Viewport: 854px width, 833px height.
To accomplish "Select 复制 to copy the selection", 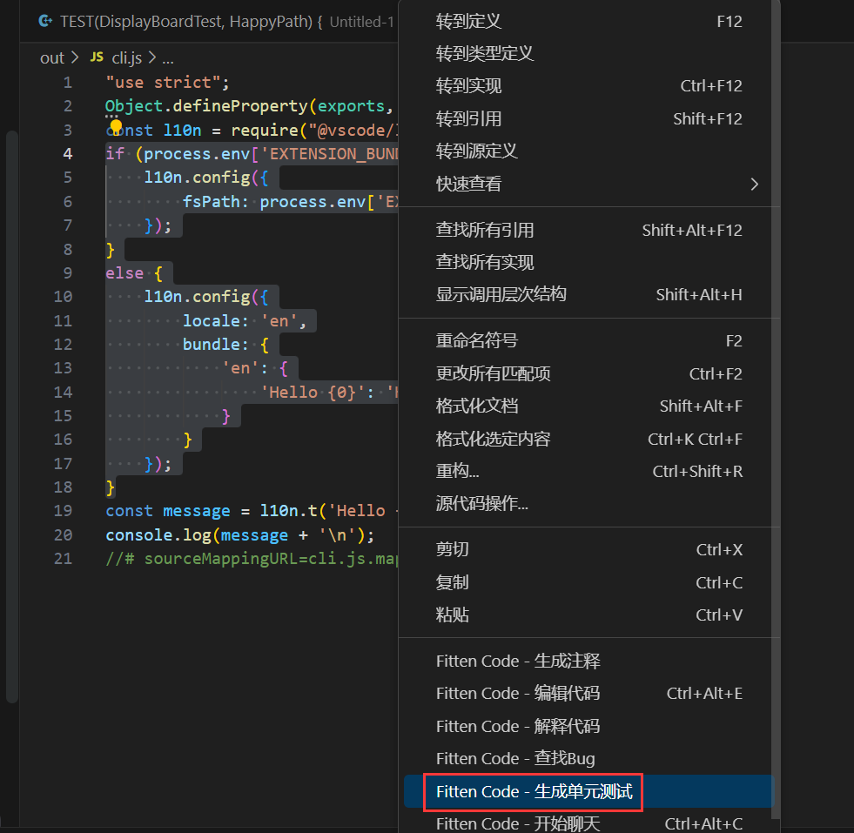I will pos(452,581).
